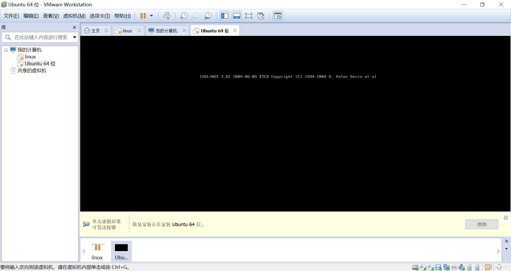Toggle the library sidebar visibility
Viewport: 511px width, 271px height.
(225, 16)
